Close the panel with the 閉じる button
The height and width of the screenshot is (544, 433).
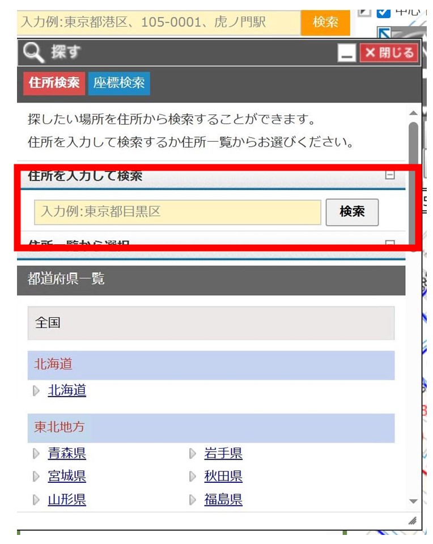tap(389, 53)
